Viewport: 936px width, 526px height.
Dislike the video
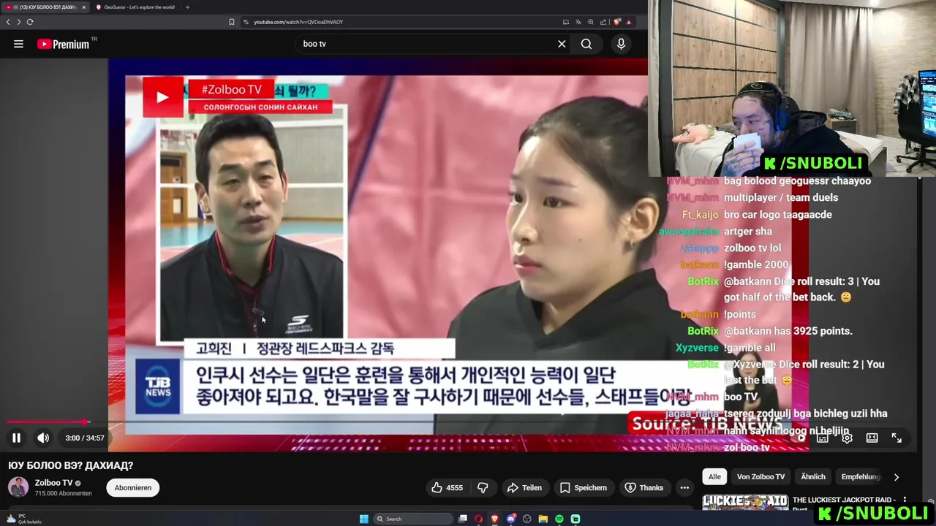pyautogui.click(x=483, y=487)
